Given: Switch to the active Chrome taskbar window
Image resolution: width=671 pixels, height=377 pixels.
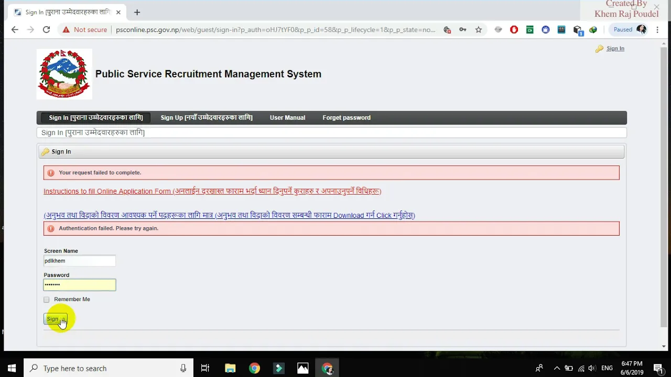Looking at the screenshot, I should click(328, 368).
